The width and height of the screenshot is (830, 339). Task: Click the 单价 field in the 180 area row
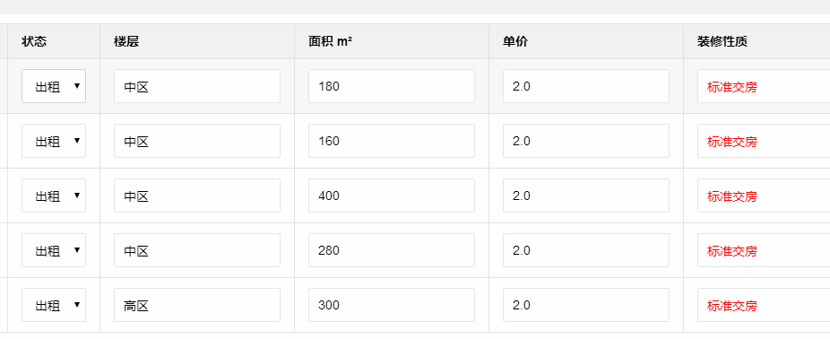pyautogui.click(x=586, y=86)
